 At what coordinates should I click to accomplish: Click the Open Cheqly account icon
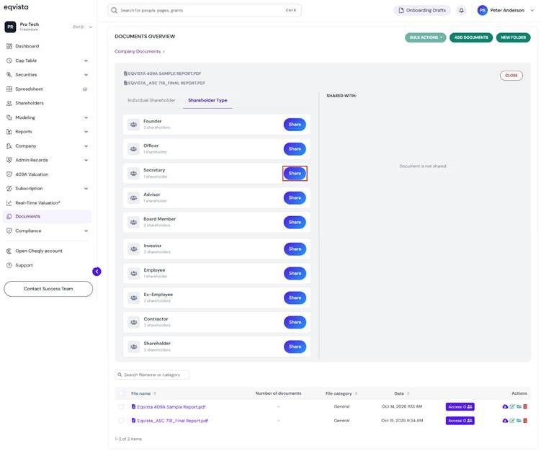(x=9, y=251)
